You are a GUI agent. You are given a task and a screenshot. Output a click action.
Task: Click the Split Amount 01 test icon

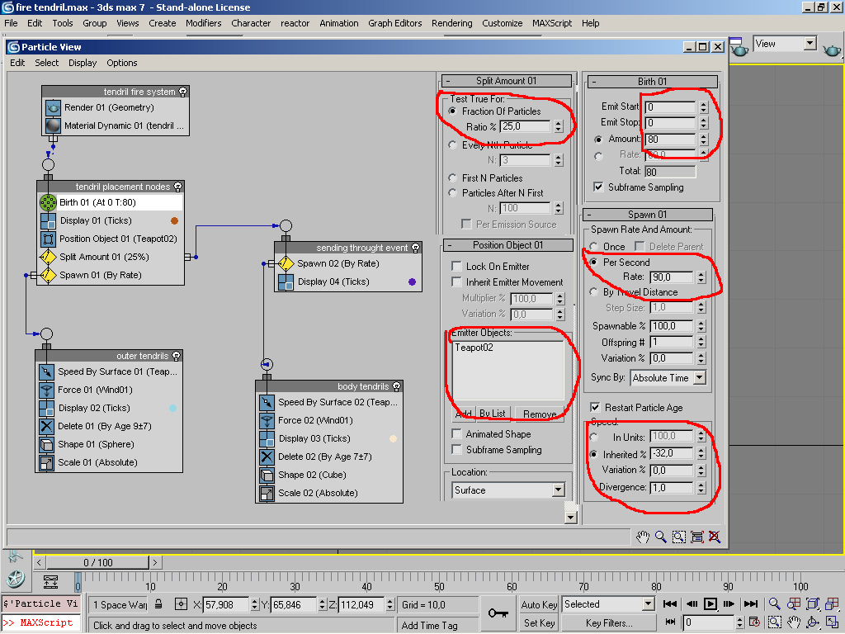coord(48,257)
